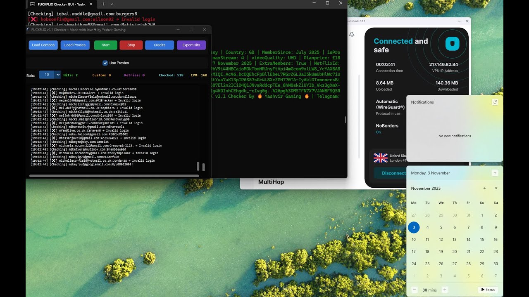Open a new terminal tab with plus icon

point(103,4)
